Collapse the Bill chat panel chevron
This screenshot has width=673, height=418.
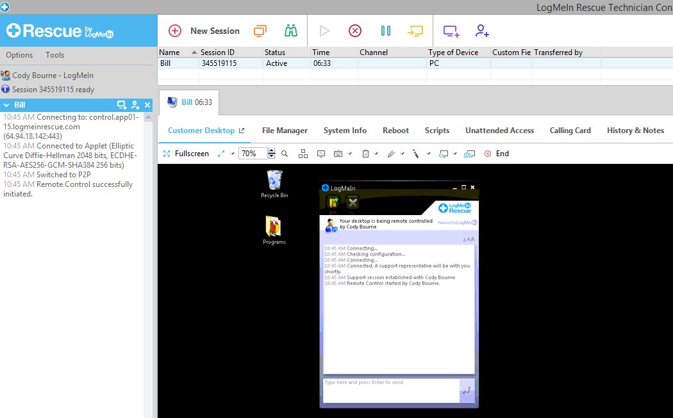(6, 105)
